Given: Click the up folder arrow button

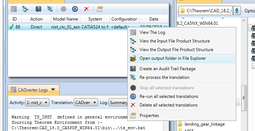Looking at the screenshot, I should [237, 11].
